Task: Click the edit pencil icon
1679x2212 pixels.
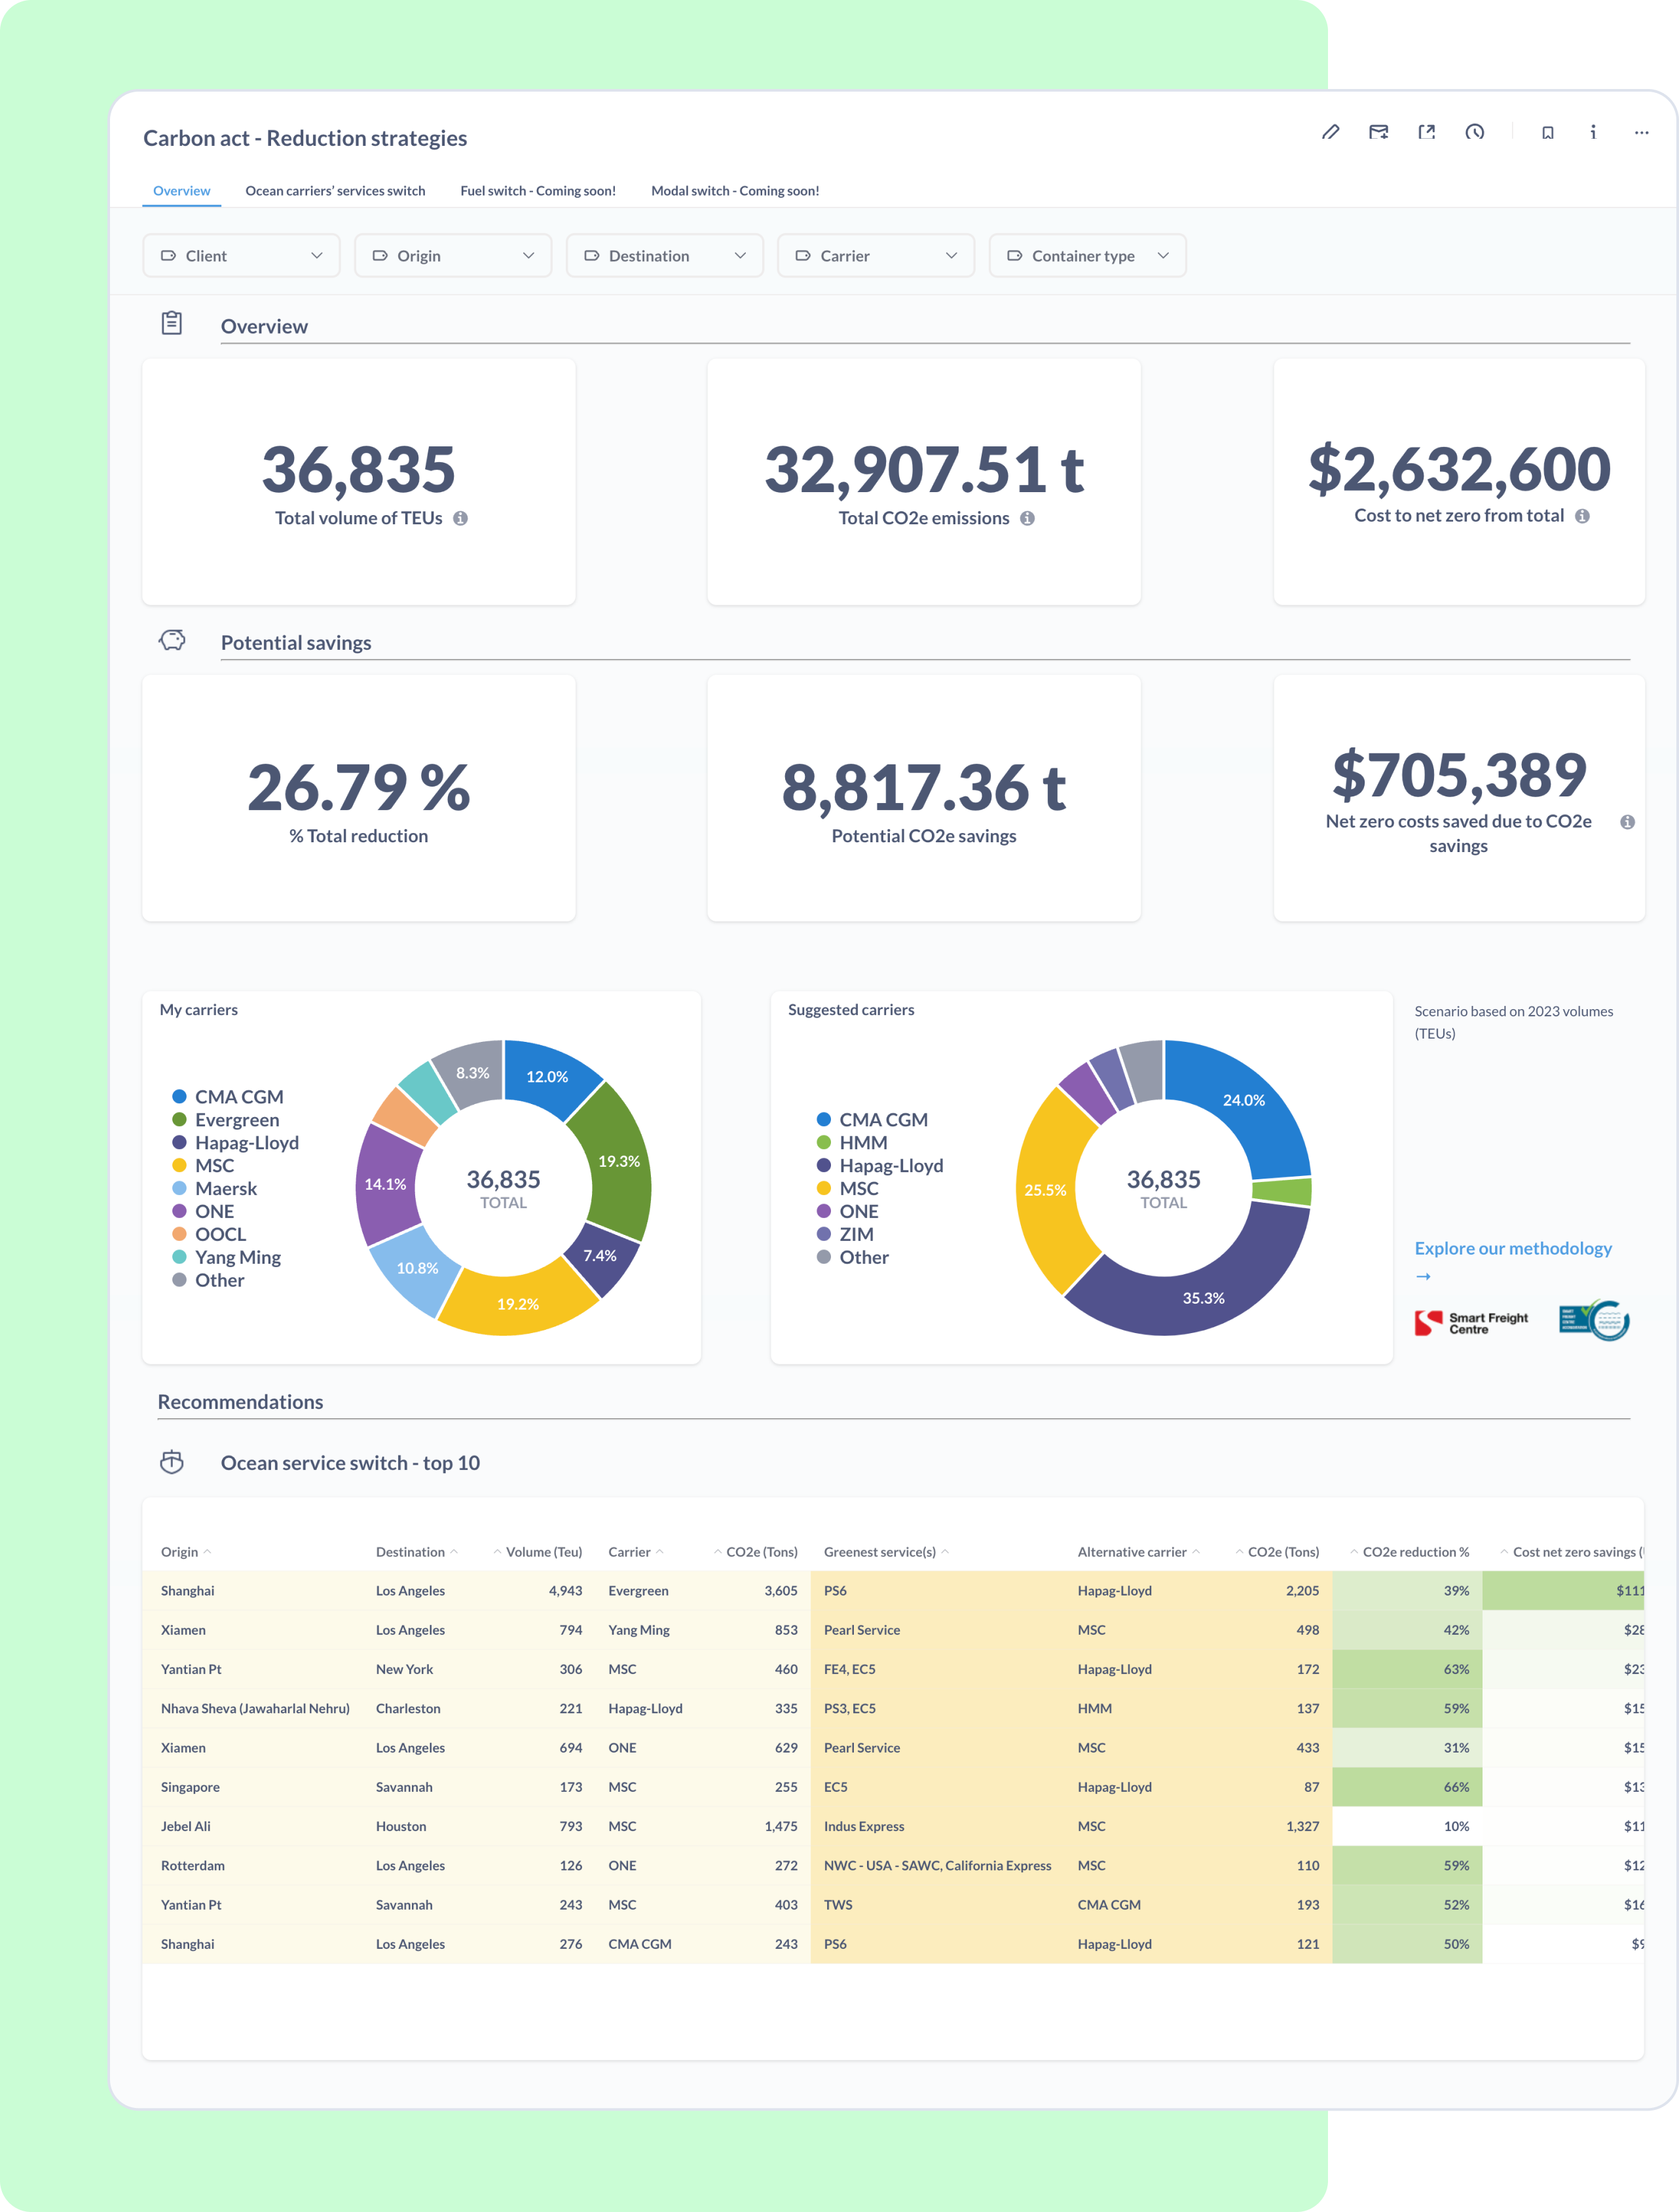Action: click(x=1330, y=132)
